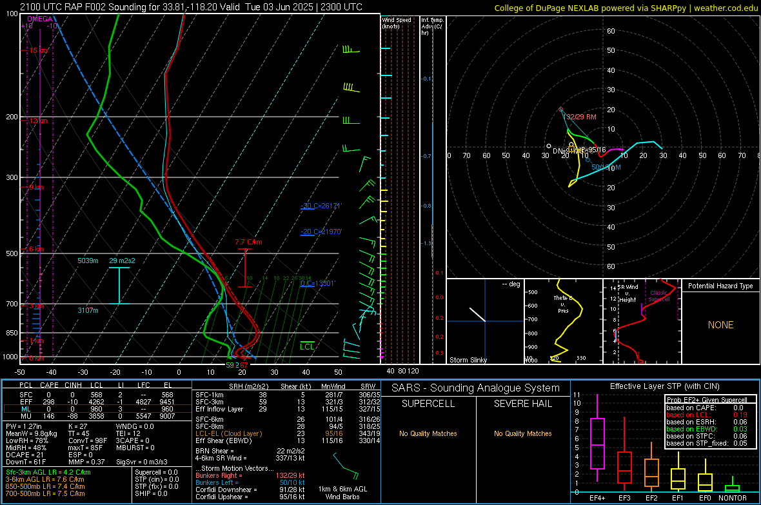Click the SR Wind v. Height inset label
This screenshot has height=505, width=761.
coord(628,293)
